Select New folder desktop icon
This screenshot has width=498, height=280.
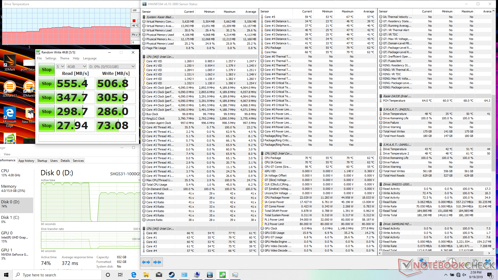(x=29, y=115)
